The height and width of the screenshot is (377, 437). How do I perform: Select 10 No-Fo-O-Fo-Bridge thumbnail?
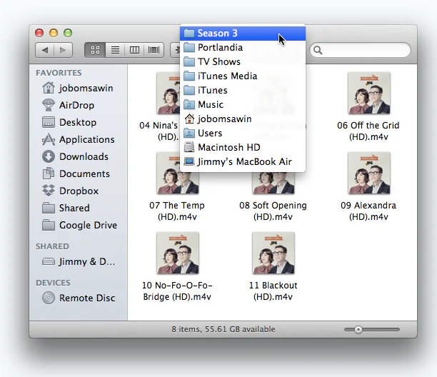click(178, 253)
